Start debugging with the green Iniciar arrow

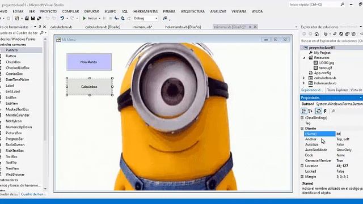85,18
